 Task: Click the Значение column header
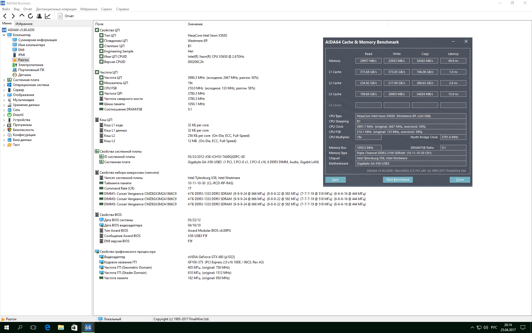pos(195,24)
